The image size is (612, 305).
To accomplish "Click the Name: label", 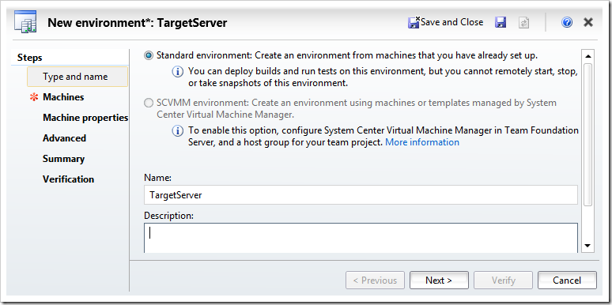I will click(157, 178).
